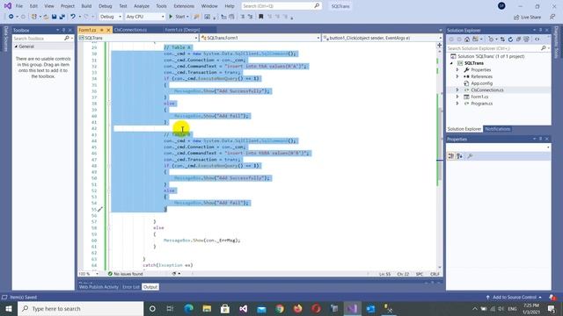Click the Uncomment Selected Lines icon
563x316 pixels.
[x=250, y=17]
